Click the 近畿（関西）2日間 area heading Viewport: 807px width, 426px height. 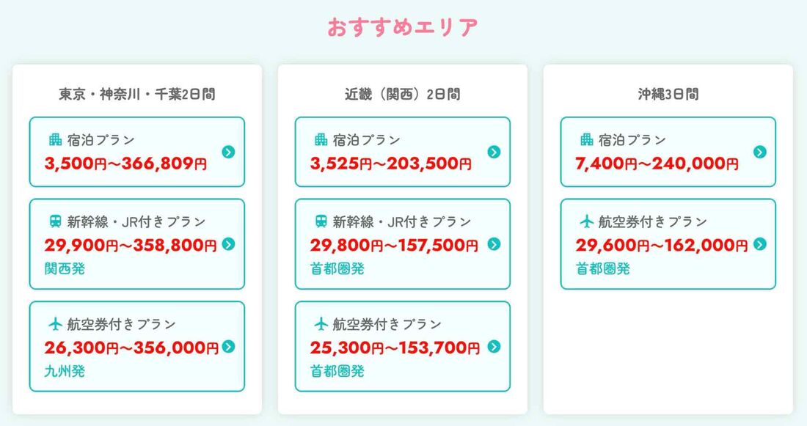click(403, 94)
